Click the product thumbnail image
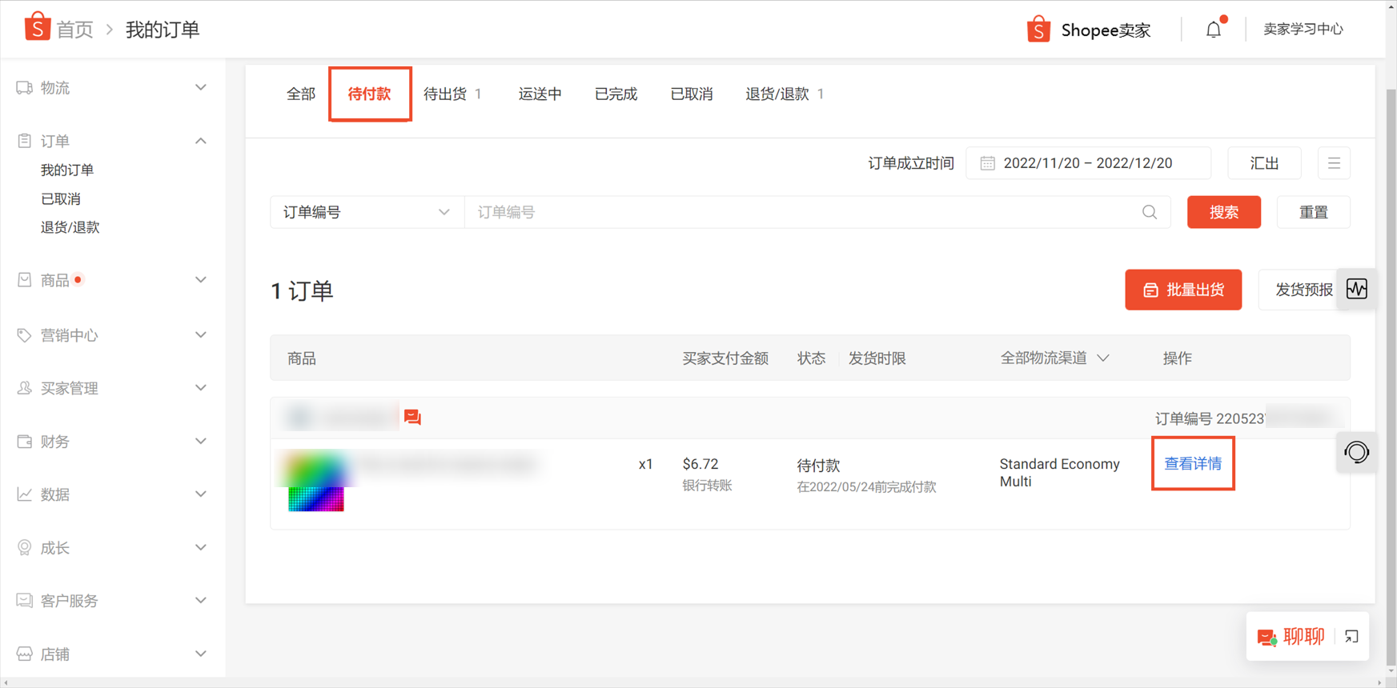 point(315,481)
